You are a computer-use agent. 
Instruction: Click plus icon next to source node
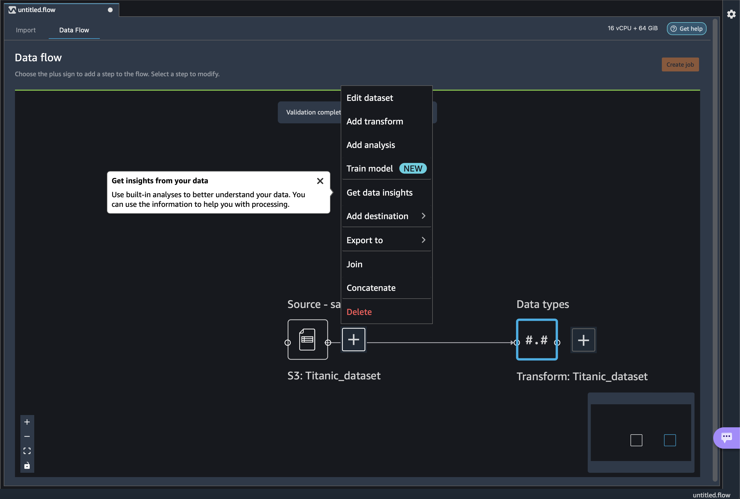353,340
